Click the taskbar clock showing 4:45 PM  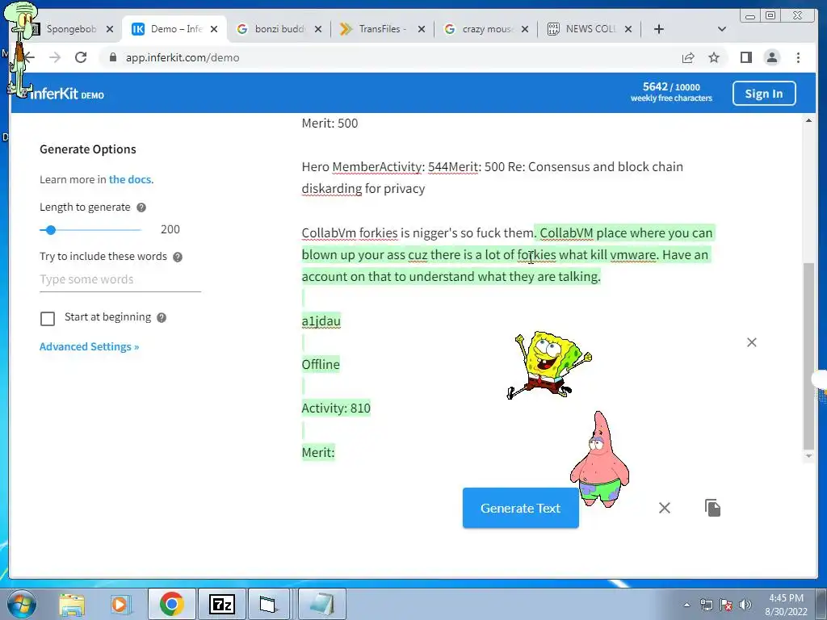(x=786, y=605)
